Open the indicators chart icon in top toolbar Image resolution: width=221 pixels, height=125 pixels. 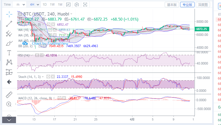click(x=69, y=5)
